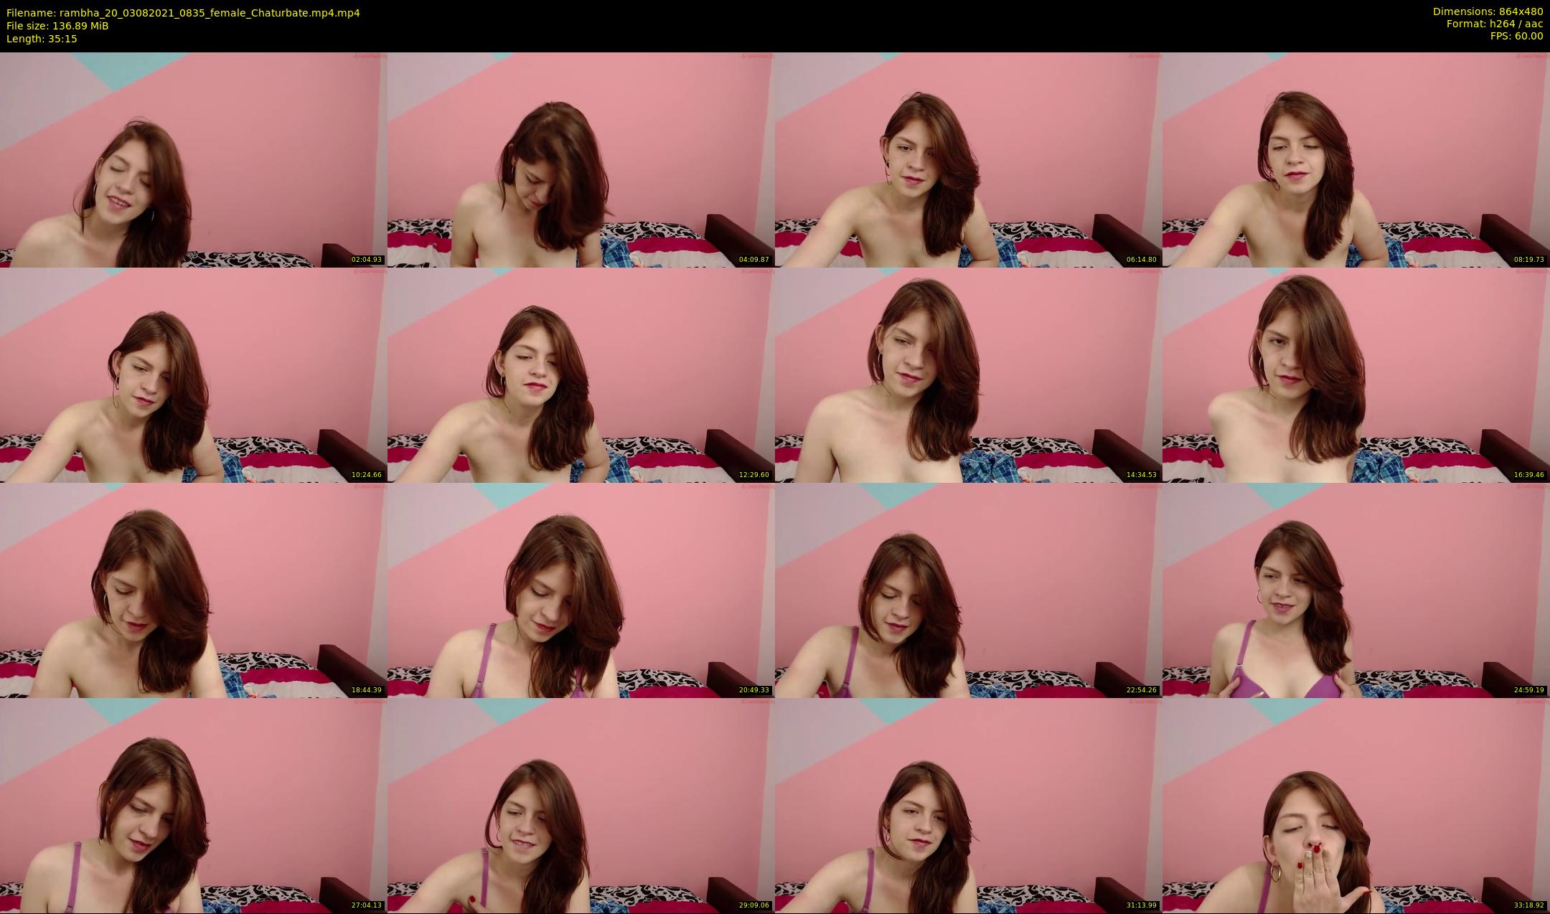Select the frame timestamped 29:09.06

[581, 805]
